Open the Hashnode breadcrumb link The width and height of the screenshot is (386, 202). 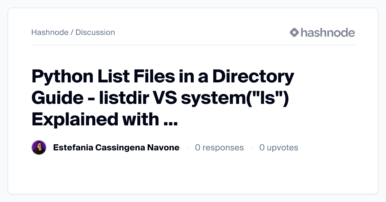(x=50, y=32)
